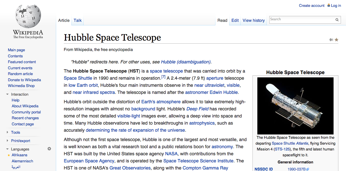Click the featured article star icon

(x=336, y=40)
